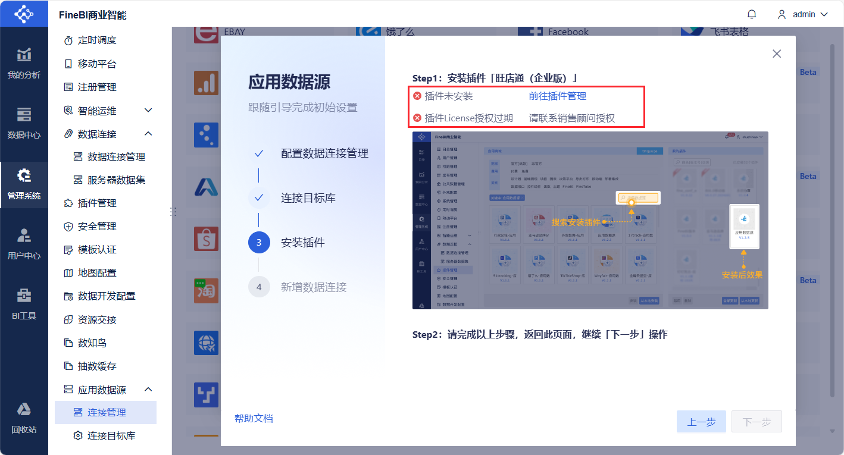Click the Step2 instruction text
The height and width of the screenshot is (455, 844).
click(x=540, y=334)
